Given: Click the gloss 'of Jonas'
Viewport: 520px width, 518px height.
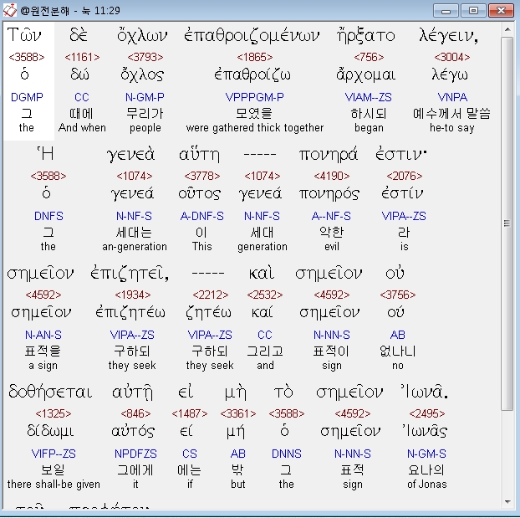Looking at the screenshot, I should tap(427, 485).
